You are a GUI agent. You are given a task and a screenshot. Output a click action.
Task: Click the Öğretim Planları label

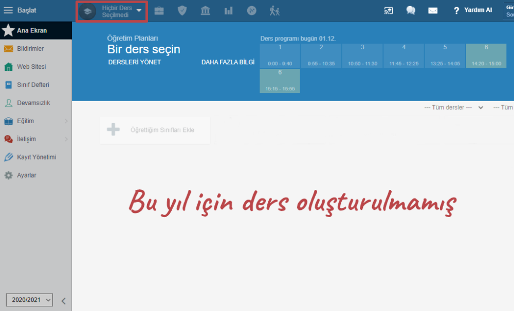(x=133, y=38)
